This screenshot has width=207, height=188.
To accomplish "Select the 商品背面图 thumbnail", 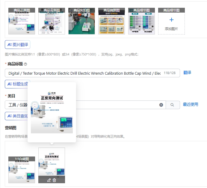I will pyautogui.click(x=52, y=21).
